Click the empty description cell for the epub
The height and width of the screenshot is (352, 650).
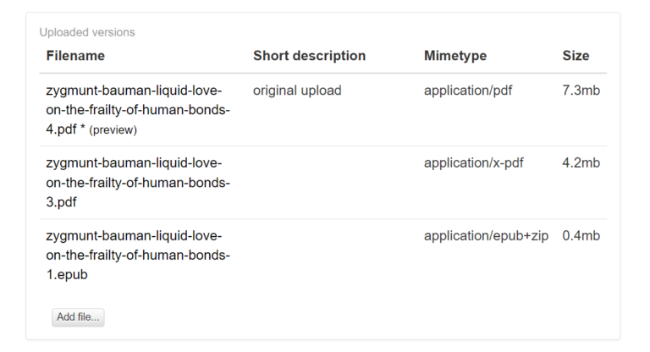pos(330,255)
